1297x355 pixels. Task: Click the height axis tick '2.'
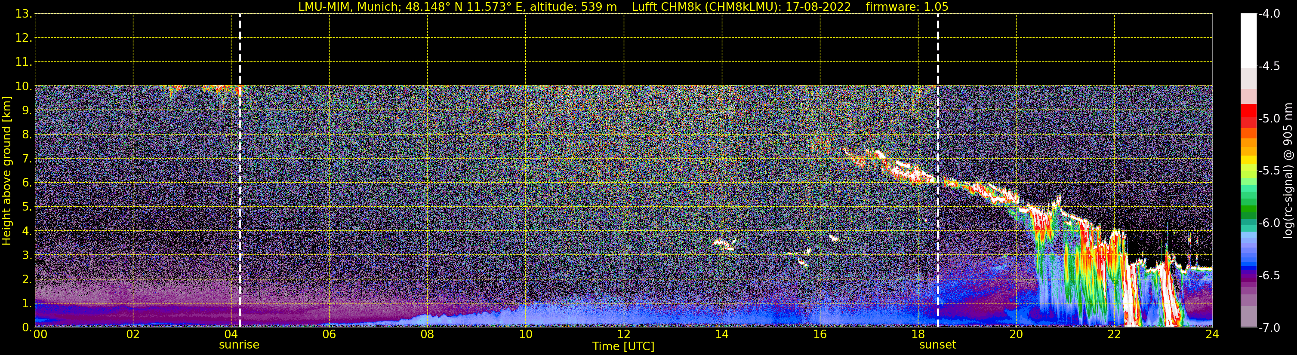pyautogui.click(x=27, y=280)
